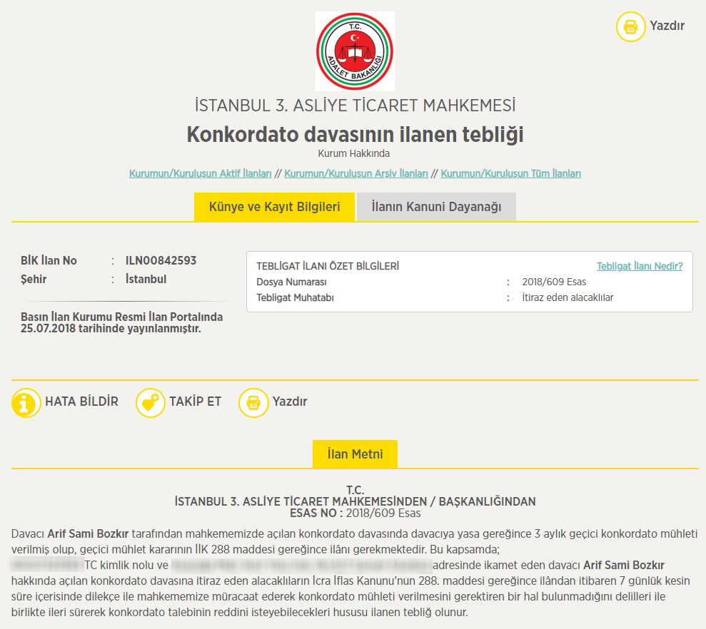Click the Yazdır label below the record info
Image resolution: width=706 pixels, height=629 pixels.
(x=290, y=402)
